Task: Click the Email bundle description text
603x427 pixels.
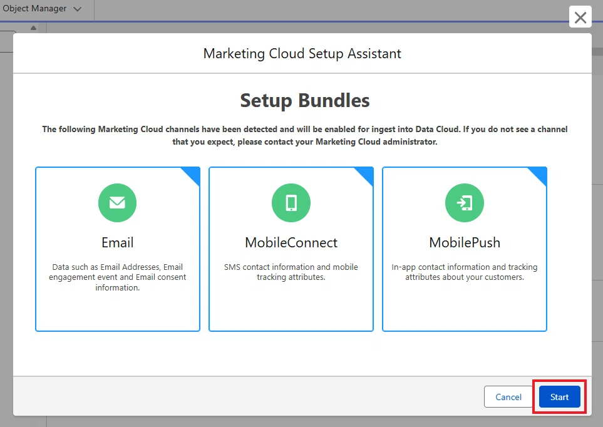Action: tap(117, 277)
